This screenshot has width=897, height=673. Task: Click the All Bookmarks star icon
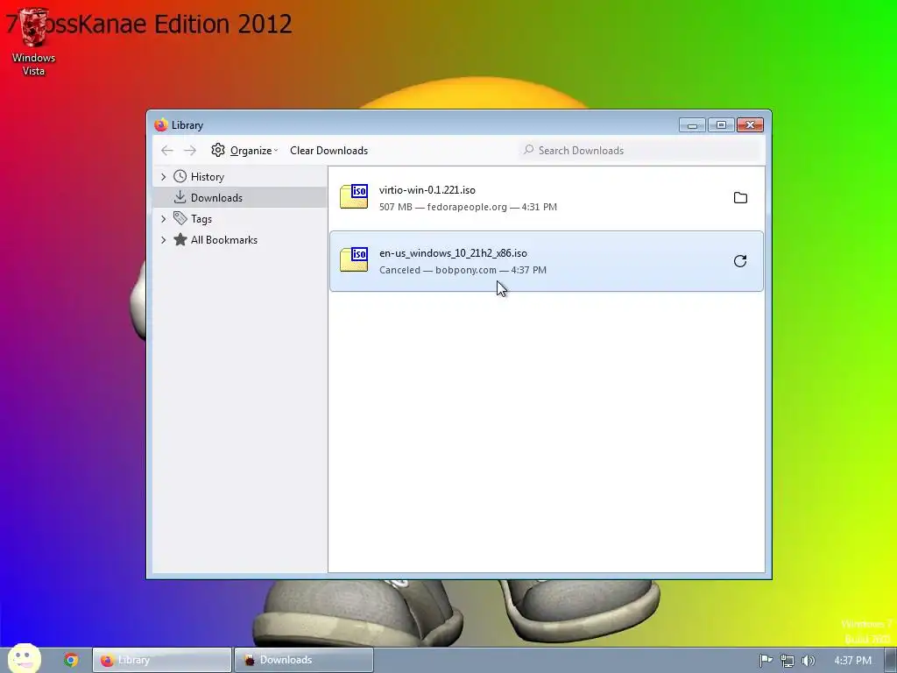180,239
